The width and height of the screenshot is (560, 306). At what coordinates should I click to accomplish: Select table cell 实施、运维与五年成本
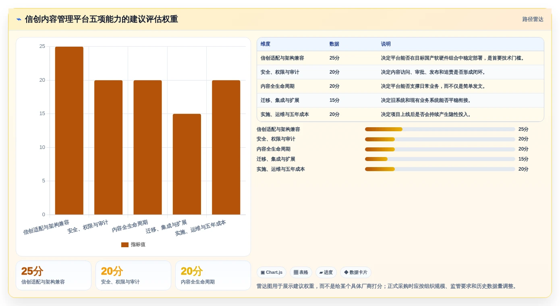click(x=285, y=114)
